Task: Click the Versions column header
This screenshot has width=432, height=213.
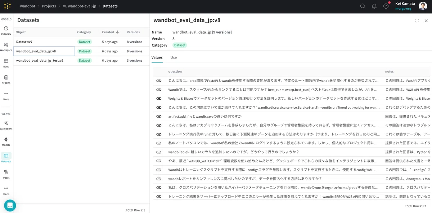Action: (x=133, y=32)
